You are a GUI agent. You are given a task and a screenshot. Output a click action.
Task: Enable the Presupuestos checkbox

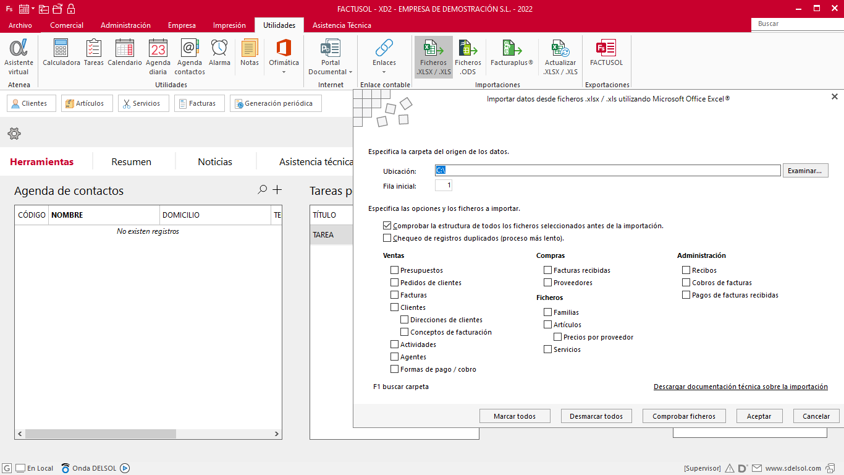tap(395, 270)
